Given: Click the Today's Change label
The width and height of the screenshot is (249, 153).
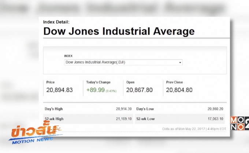Looking at the screenshot, I should (x=98, y=82).
